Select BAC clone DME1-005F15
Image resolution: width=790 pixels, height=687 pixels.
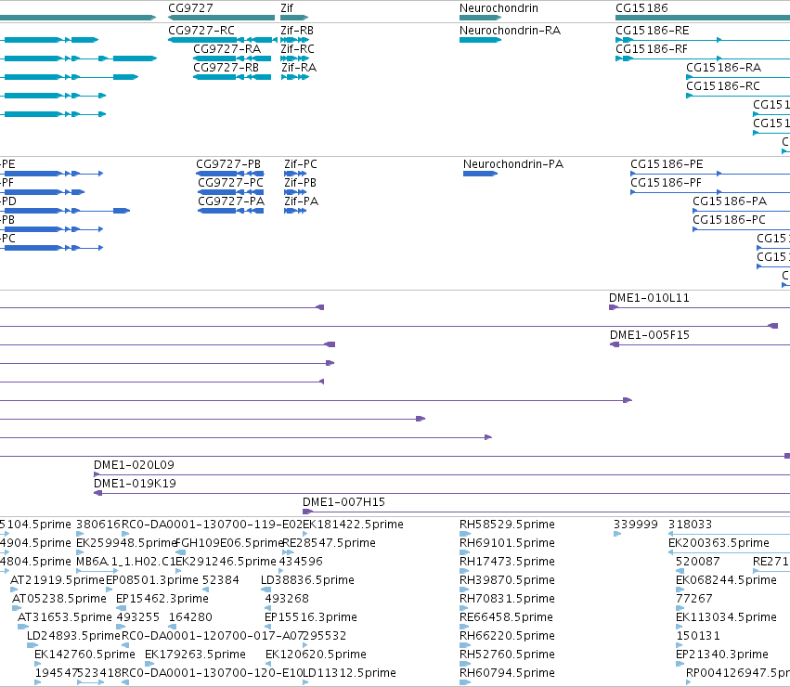(650, 335)
